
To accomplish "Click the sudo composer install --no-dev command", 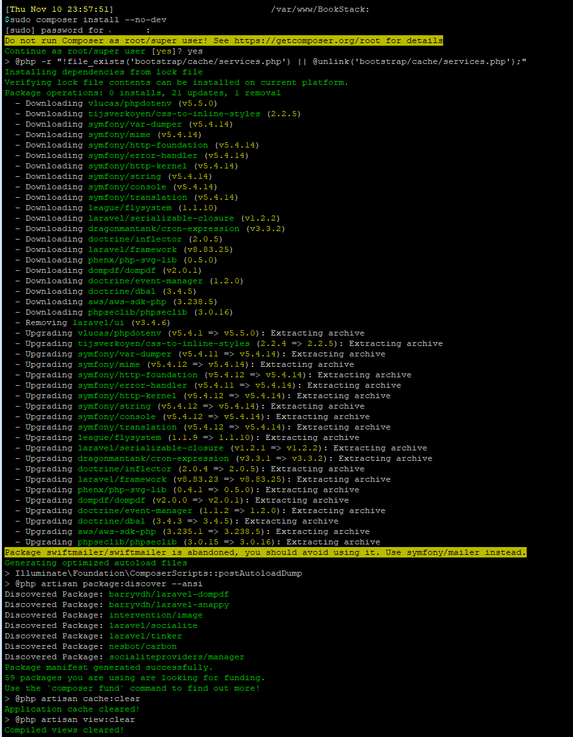I will (x=81, y=20).
